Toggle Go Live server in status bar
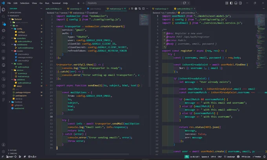Image resolution: width=267 pixels, height=160 pixels. click(246, 156)
